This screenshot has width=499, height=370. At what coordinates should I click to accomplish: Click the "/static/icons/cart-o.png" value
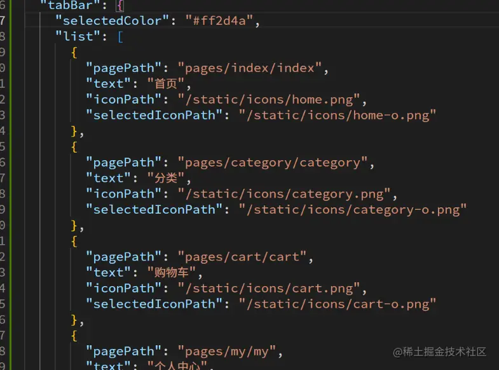(x=338, y=304)
